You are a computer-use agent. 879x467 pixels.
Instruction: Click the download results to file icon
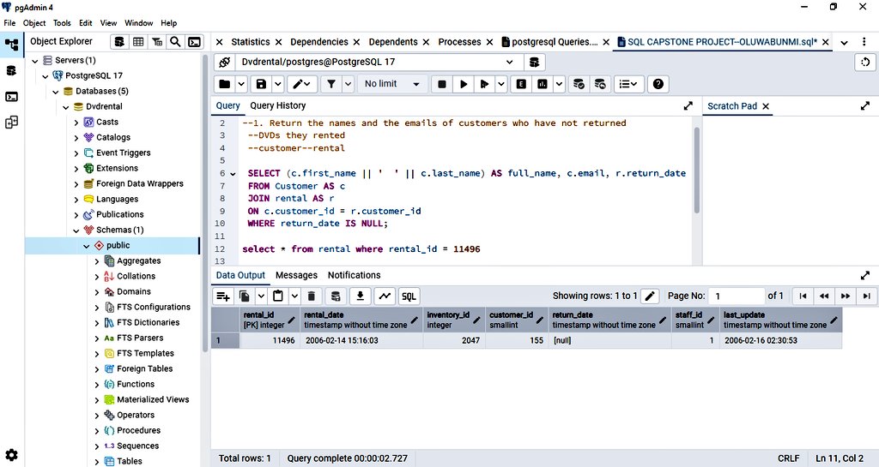[361, 296]
